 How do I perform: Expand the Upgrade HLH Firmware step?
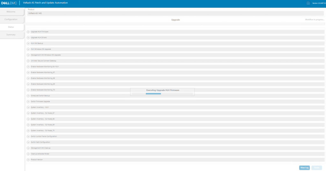tap(28, 32)
